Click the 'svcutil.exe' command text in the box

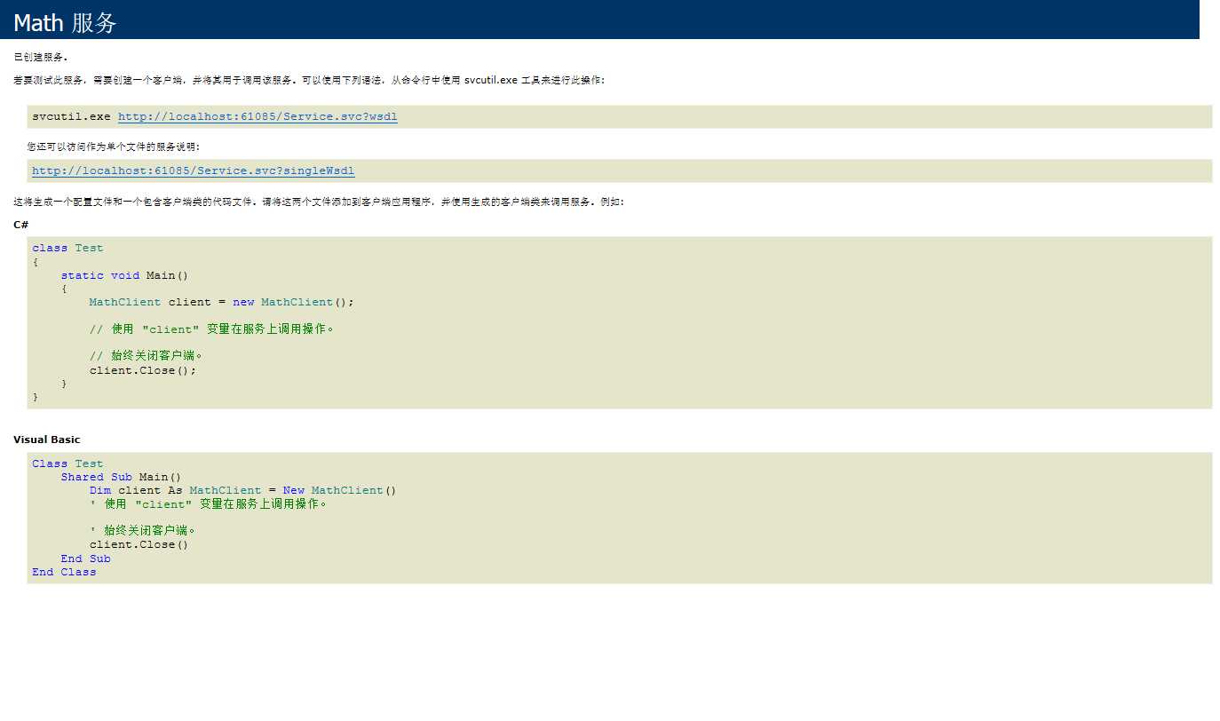[71, 116]
